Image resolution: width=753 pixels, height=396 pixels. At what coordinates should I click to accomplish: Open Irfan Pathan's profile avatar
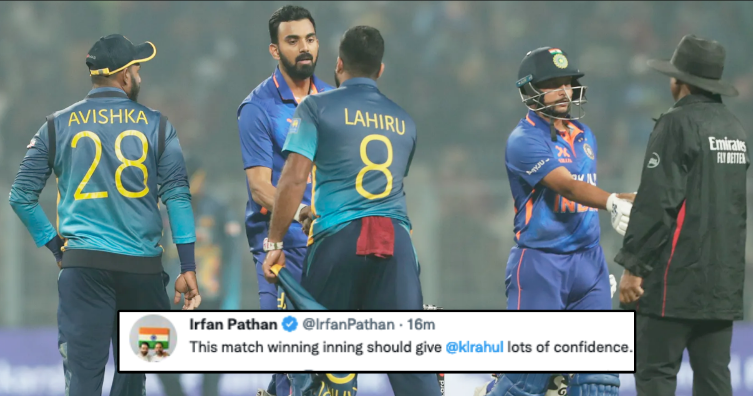[x=153, y=339]
